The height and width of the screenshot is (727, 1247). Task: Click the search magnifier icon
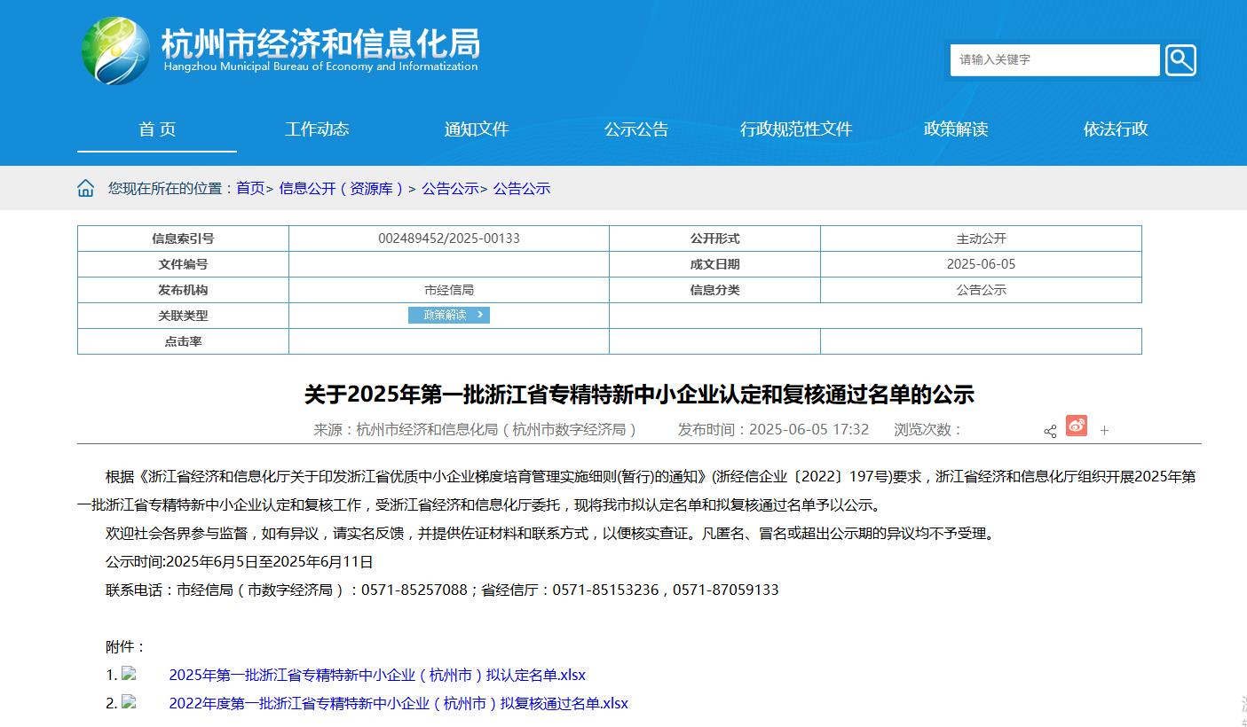coord(1180,59)
